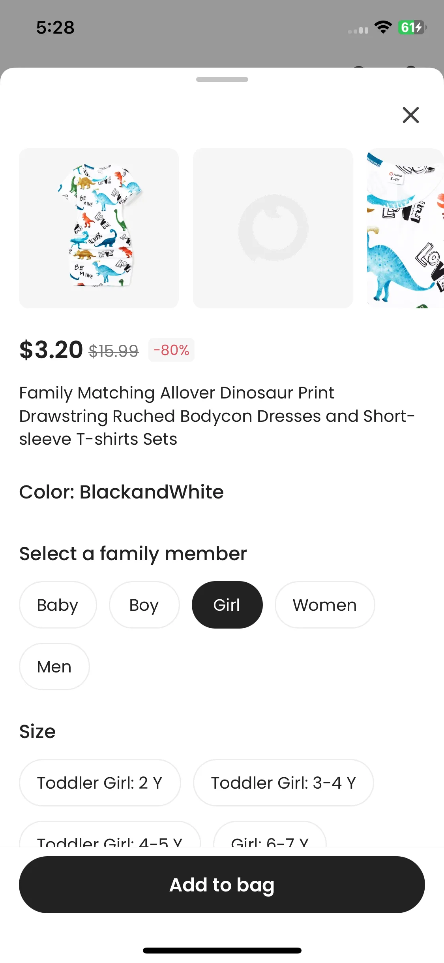Tap the dinosaur dress thumbnail image
The height and width of the screenshot is (963, 444).
coord(99,228)
